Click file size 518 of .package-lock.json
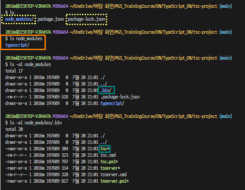Image resolution: width=245 pixels, height=190 pixels. pos(65,97)
